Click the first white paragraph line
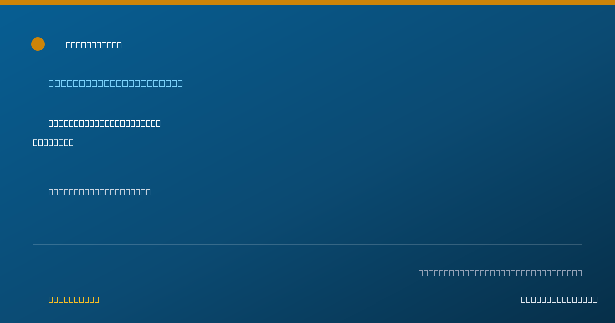 point(105,123)
